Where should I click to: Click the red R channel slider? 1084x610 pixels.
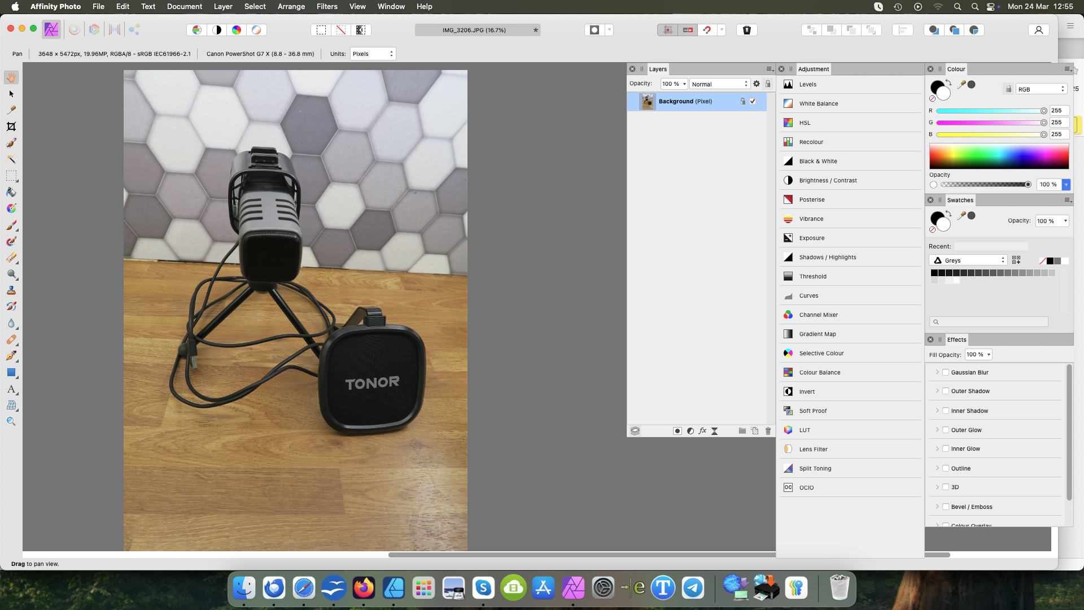coord(991,111)
